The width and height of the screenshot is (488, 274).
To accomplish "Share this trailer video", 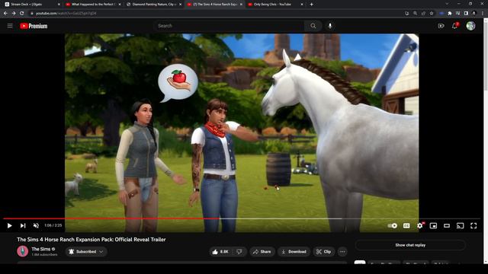I will click(x=262, y=252).
